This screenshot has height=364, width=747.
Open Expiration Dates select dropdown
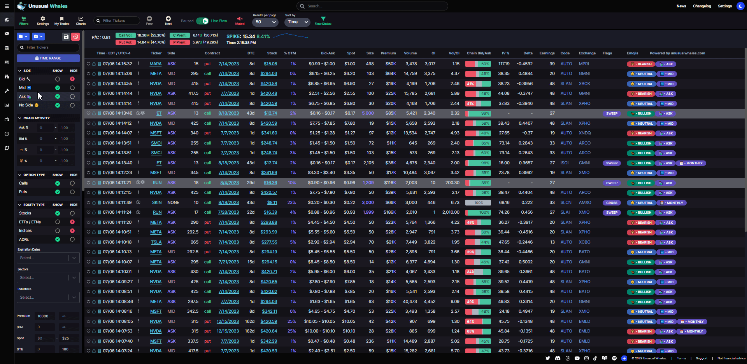48,258
